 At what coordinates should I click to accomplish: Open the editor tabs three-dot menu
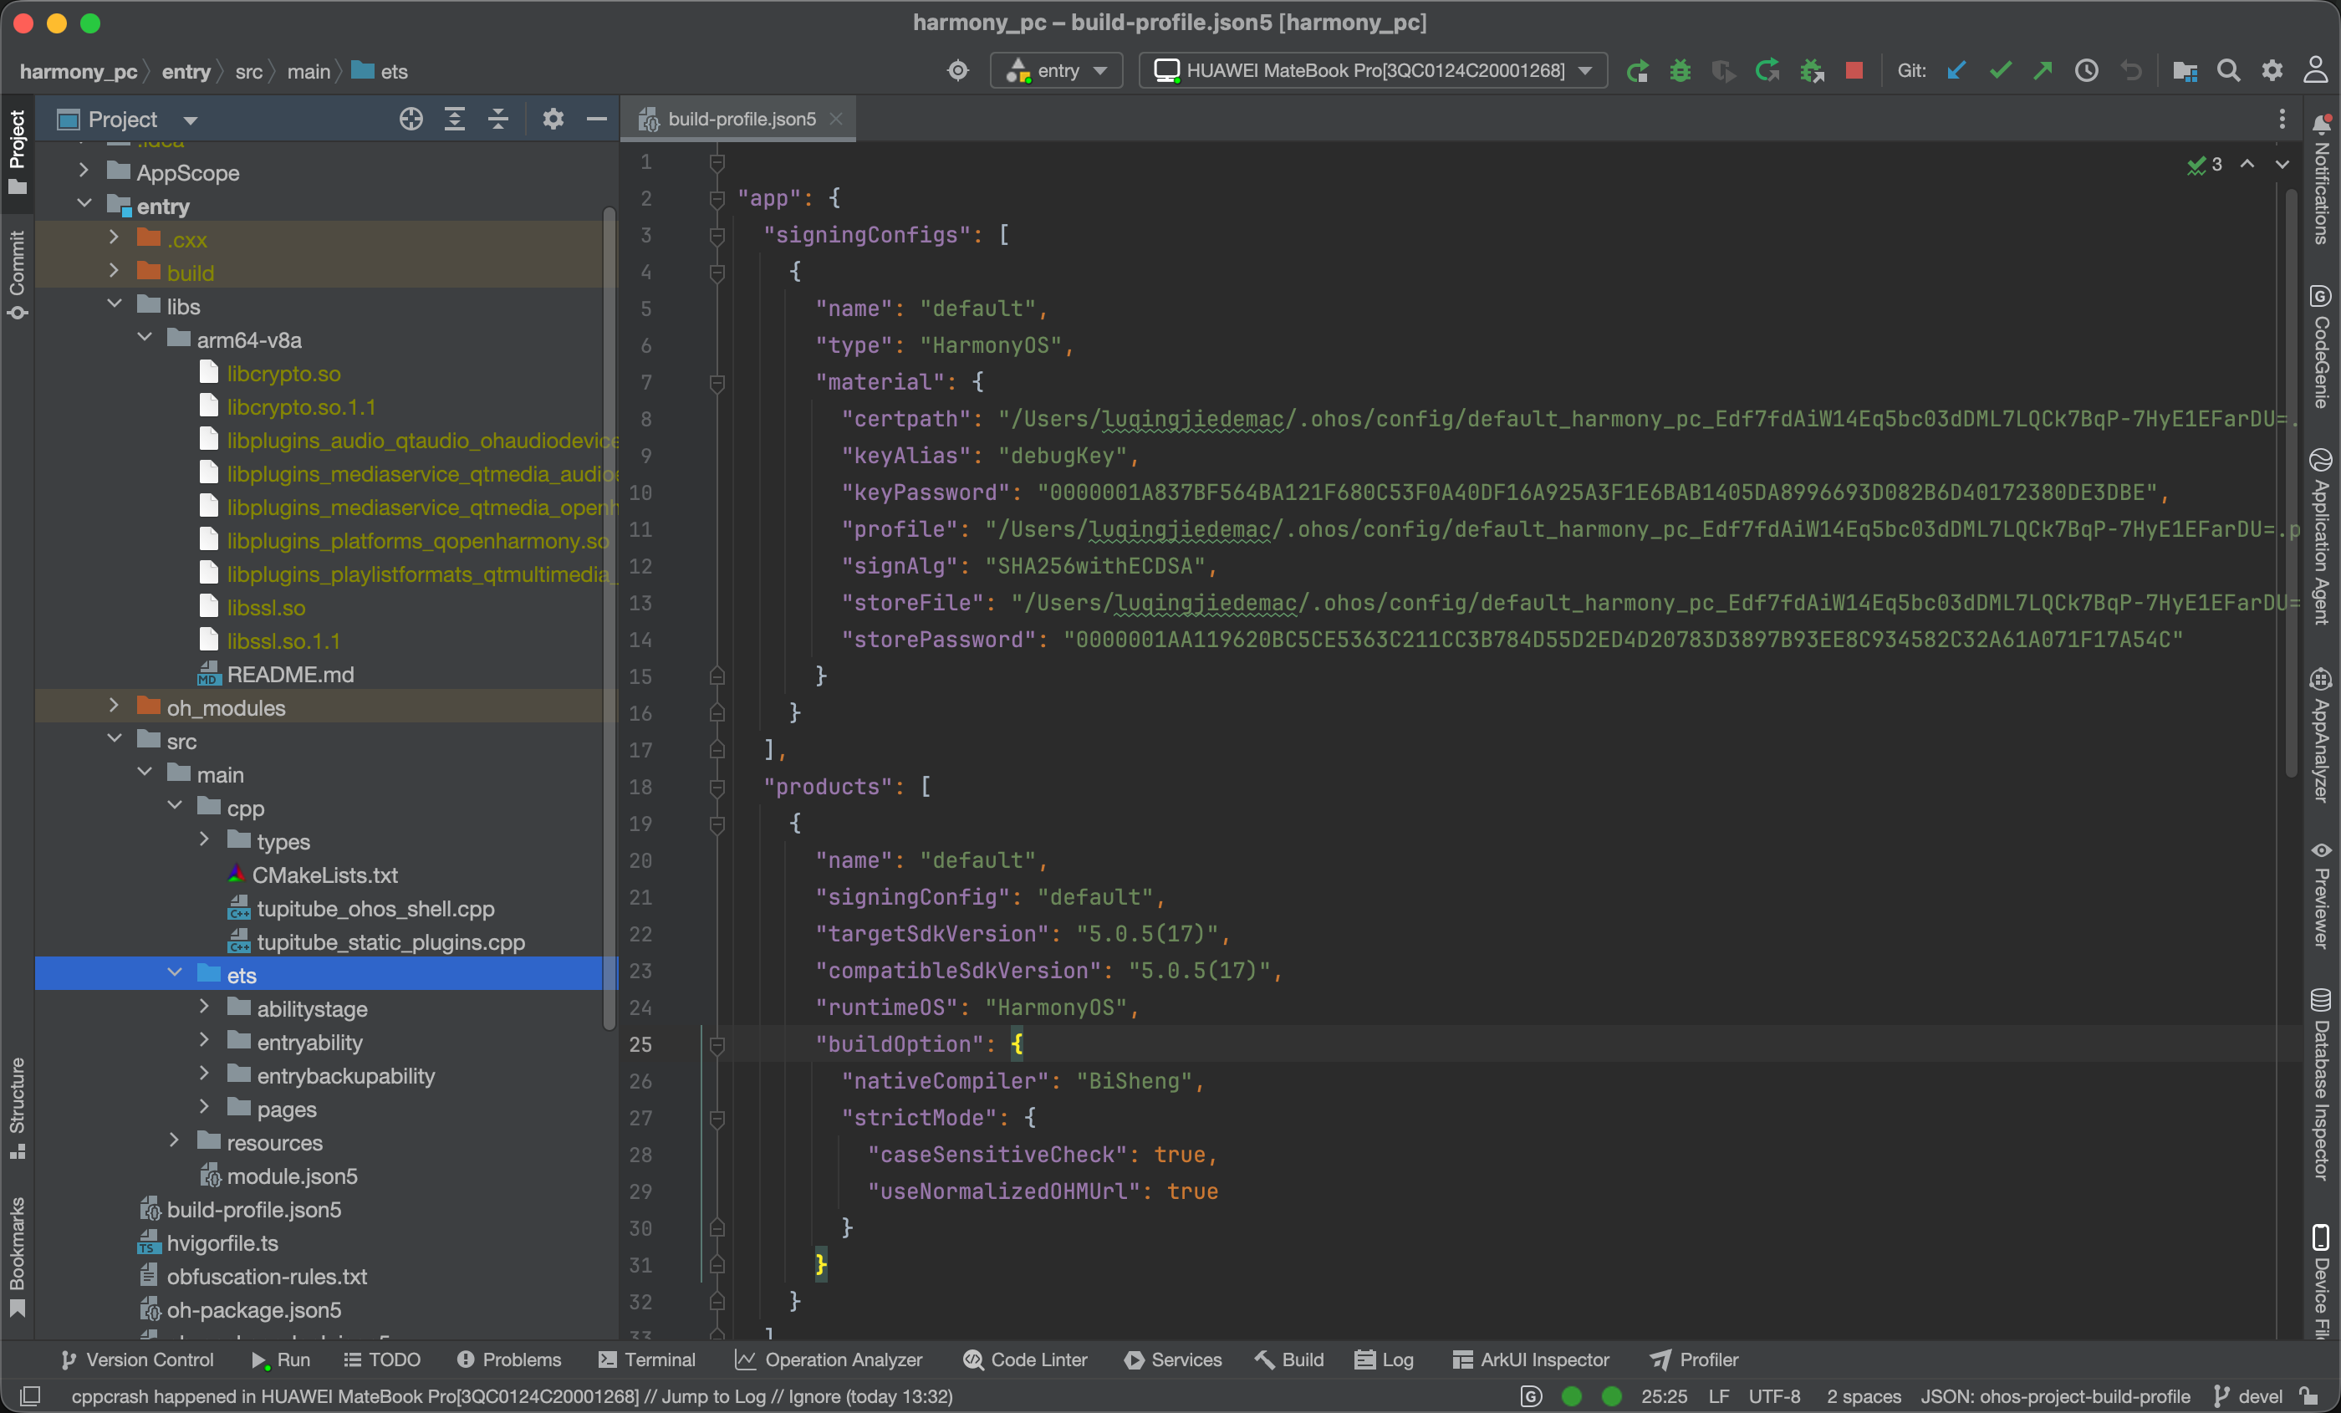pos(2281,119)
